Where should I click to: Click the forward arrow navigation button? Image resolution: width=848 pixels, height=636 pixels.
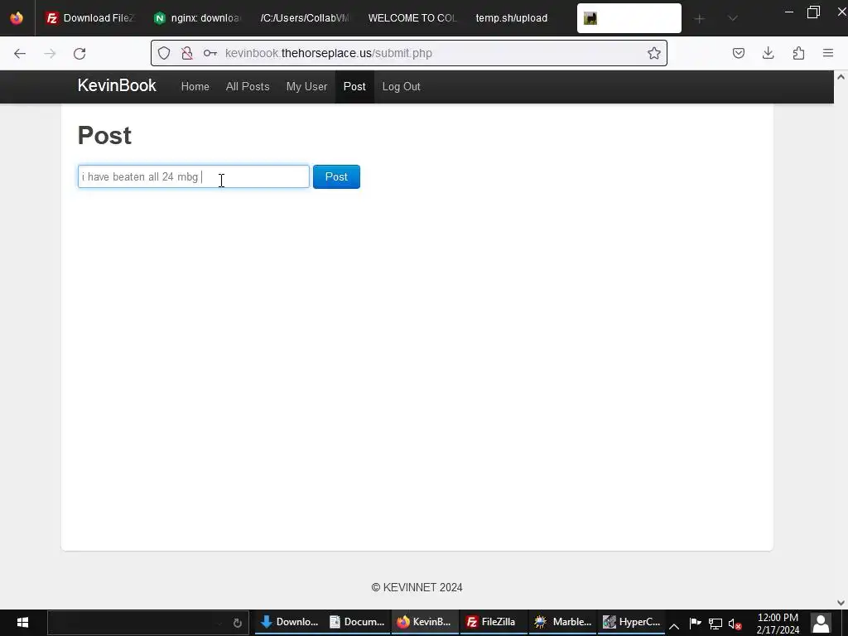point(50,53)
